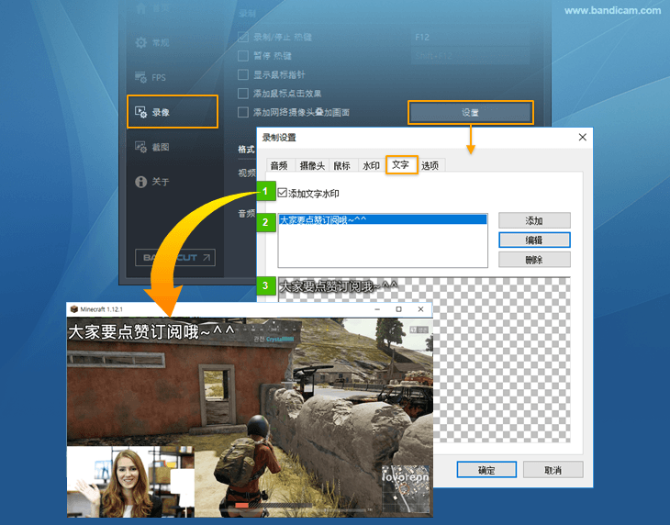Viewport: 670px width, 525px height.
Task: Select the 大家要点赞订阅哦 list entry
Action: click(x=383, y=219)
